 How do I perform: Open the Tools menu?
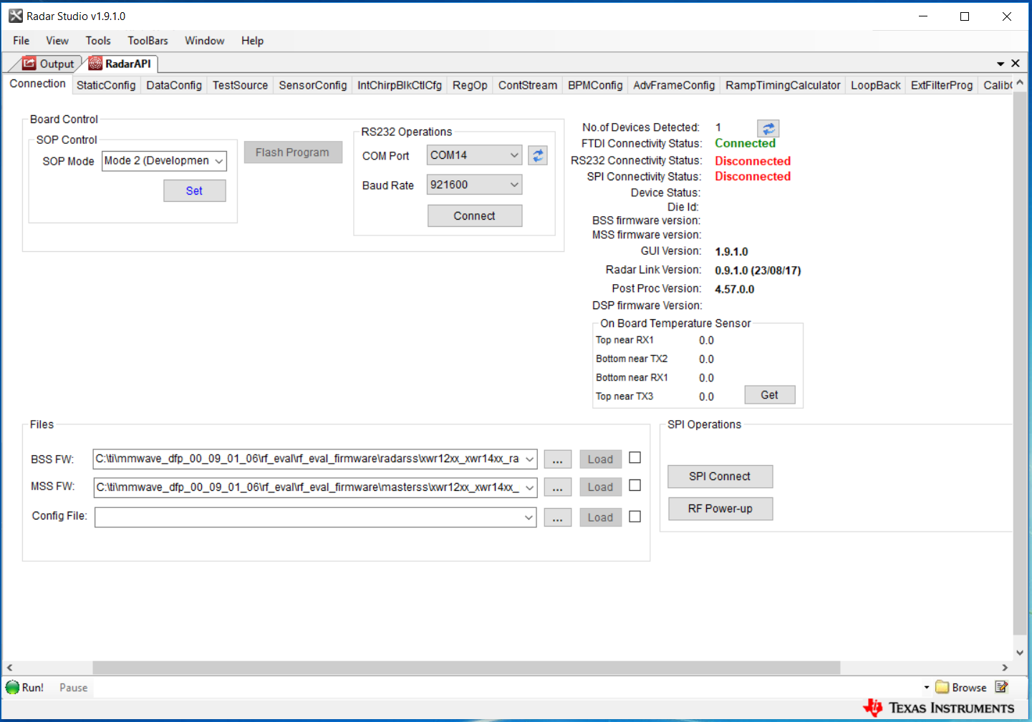(x=98, y=41)
